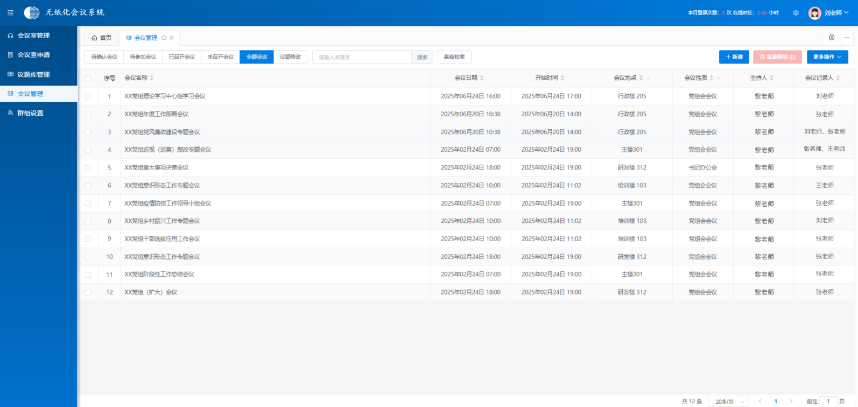
Task: Switch to the 首页 tab
Action: point(101,38)
